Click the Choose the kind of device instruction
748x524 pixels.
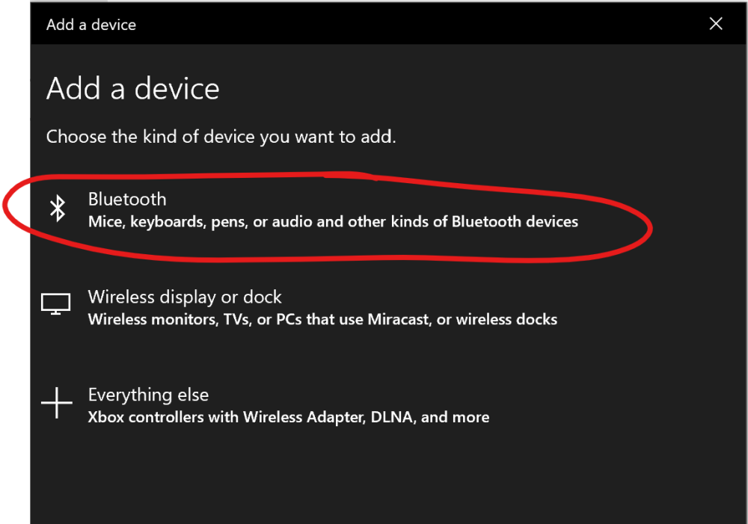[221, 137]
